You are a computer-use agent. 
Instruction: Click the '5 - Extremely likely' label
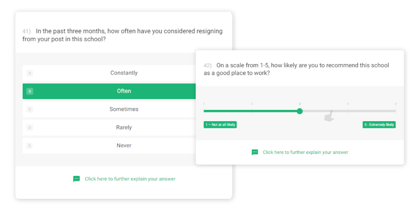[379, 125]
